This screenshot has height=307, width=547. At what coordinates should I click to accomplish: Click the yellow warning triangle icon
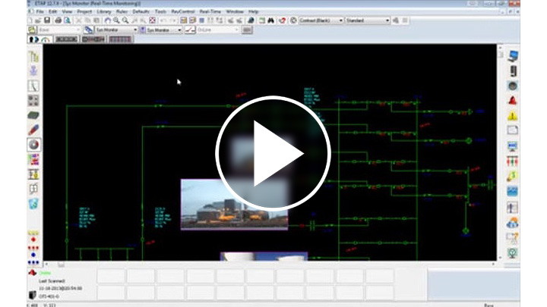(513, 115)
